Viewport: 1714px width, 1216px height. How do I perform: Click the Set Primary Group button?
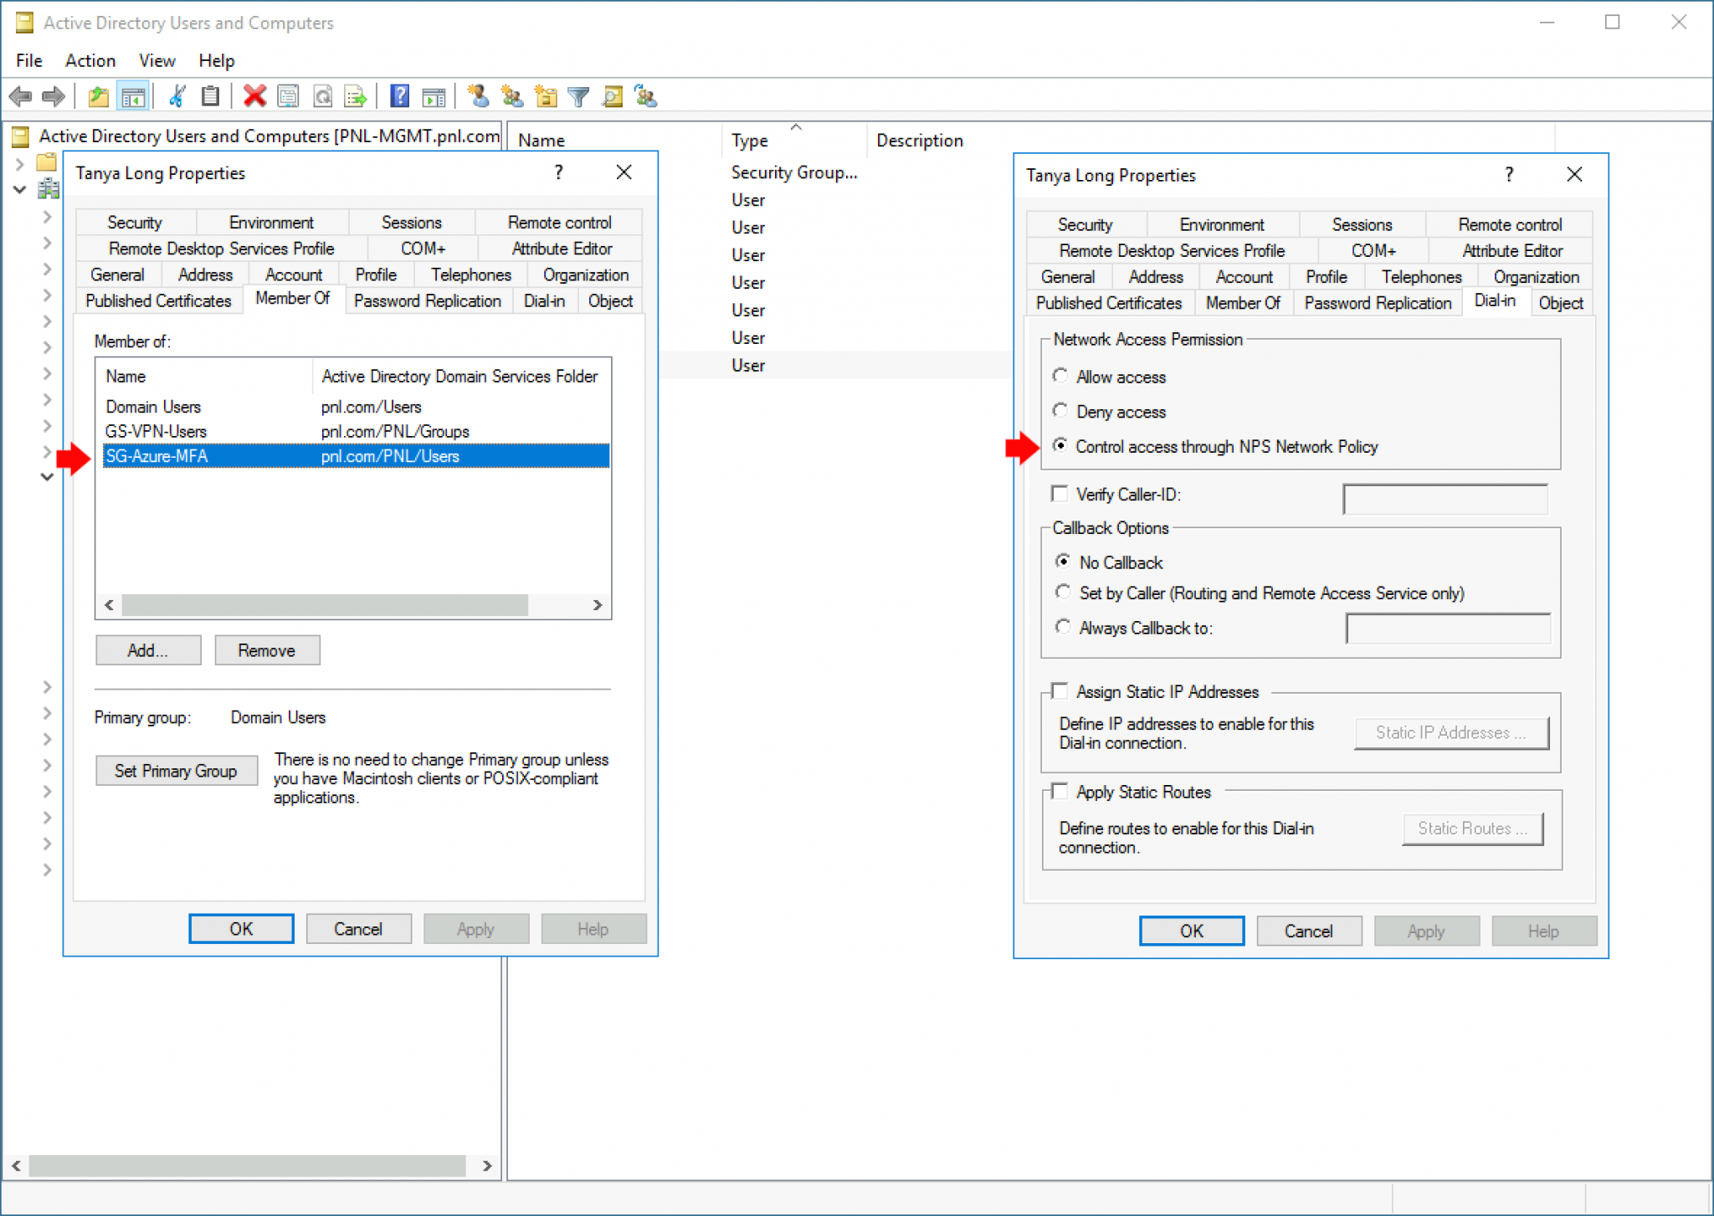click(x=176, y=770)
